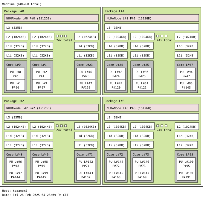Screen dimensions: 203x198
Task: Click the middle ellipsis square in Package L#0
Action: point(62,36)
